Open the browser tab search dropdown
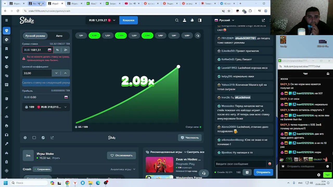This screenshot has width=333, height=187. tap(5, 4)
